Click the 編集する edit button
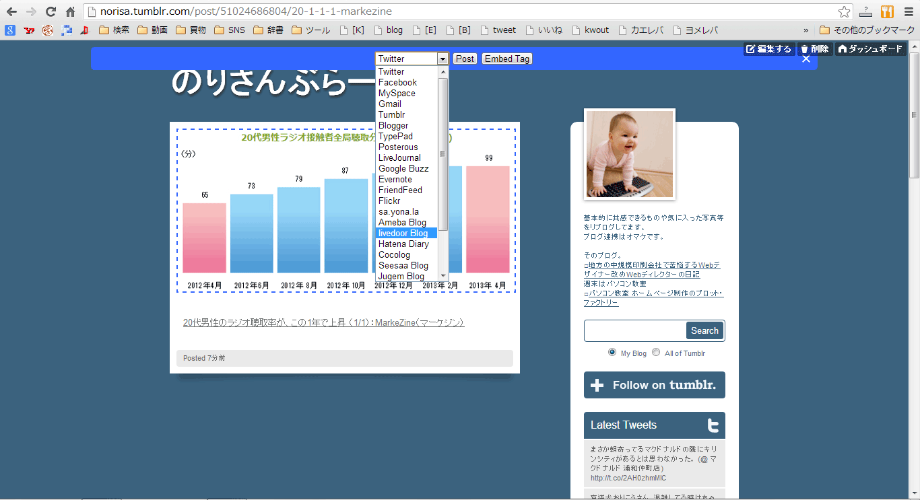 click(x=769, y=49)
